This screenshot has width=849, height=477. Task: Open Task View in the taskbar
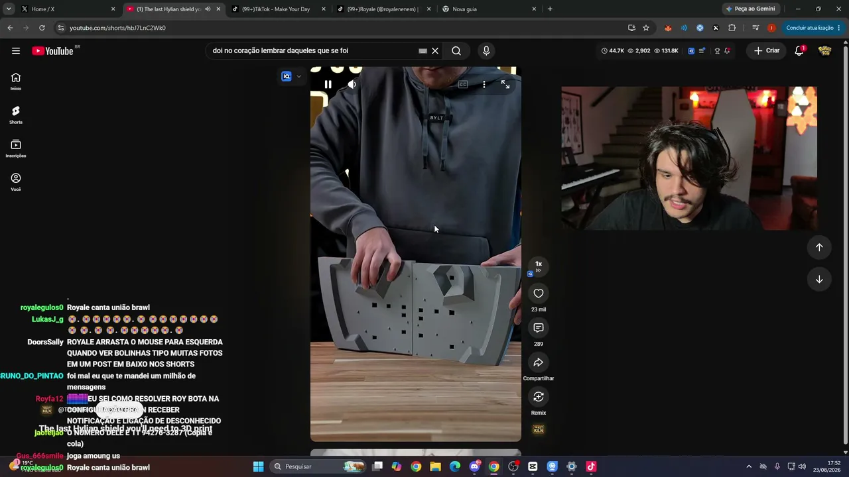click(x=377, y=466)
